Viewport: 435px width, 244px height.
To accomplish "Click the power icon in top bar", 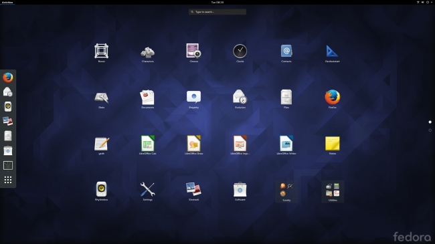I will click(x=428, y=2).
